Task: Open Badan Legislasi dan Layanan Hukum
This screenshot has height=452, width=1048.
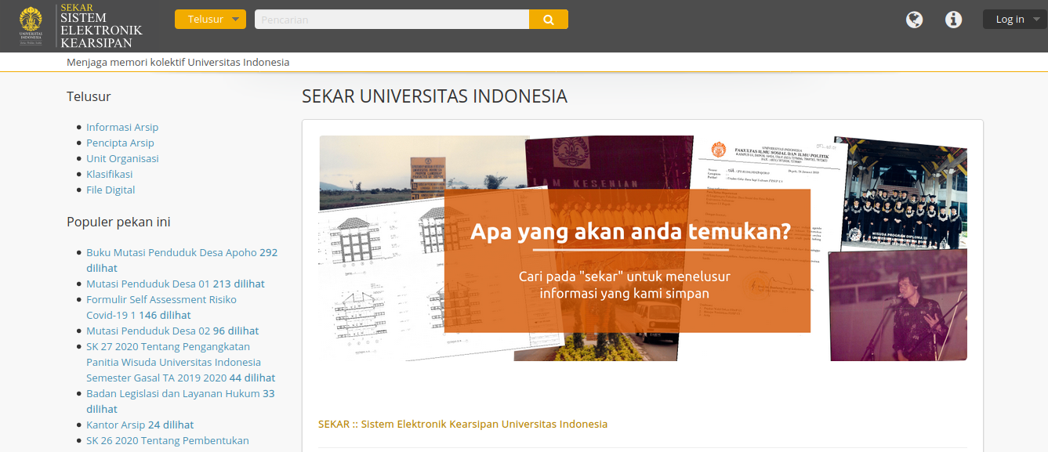Action: pos(180,401)
